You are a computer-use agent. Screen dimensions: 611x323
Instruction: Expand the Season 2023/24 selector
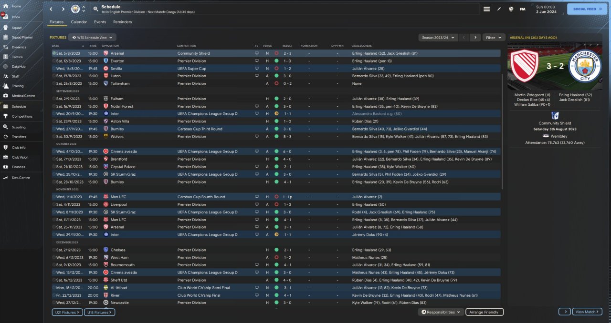(438, 37)
